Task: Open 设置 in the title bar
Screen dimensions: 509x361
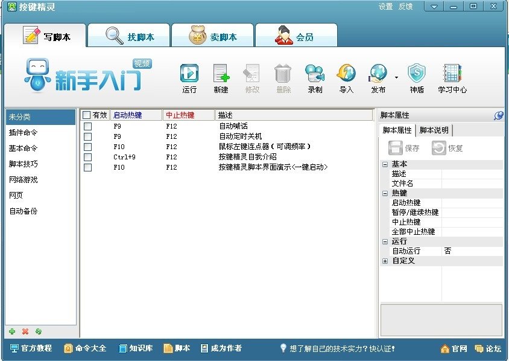Action: (385, 7)
